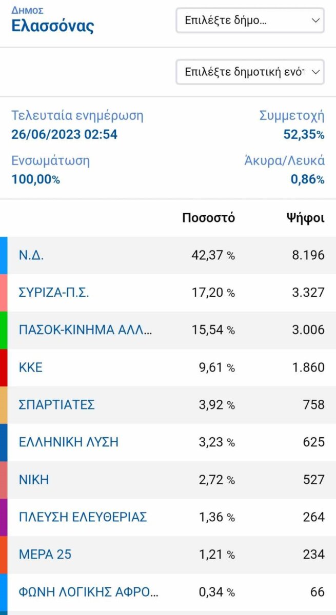Click the Ν.Δ. party link
This screenshot has width=336, height=615.
click(31, 255)
